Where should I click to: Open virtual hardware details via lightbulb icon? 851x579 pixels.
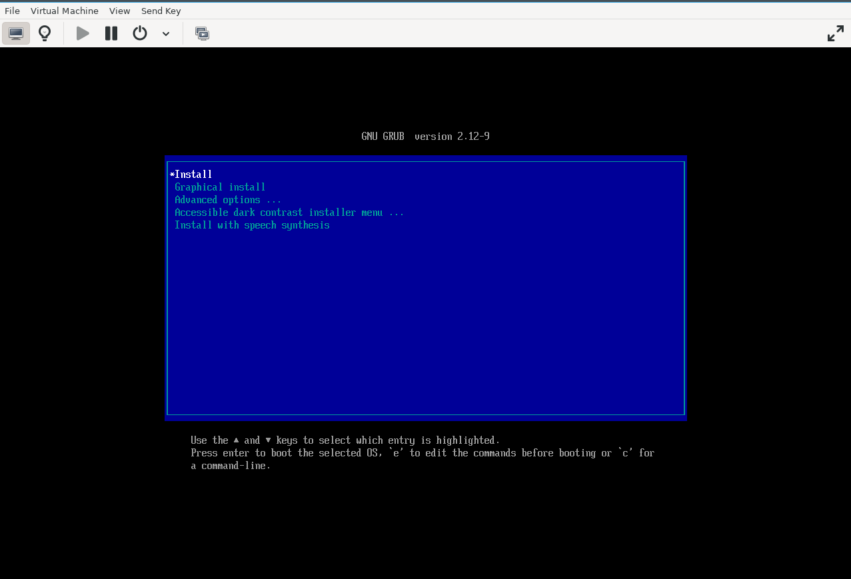point(44,33)
